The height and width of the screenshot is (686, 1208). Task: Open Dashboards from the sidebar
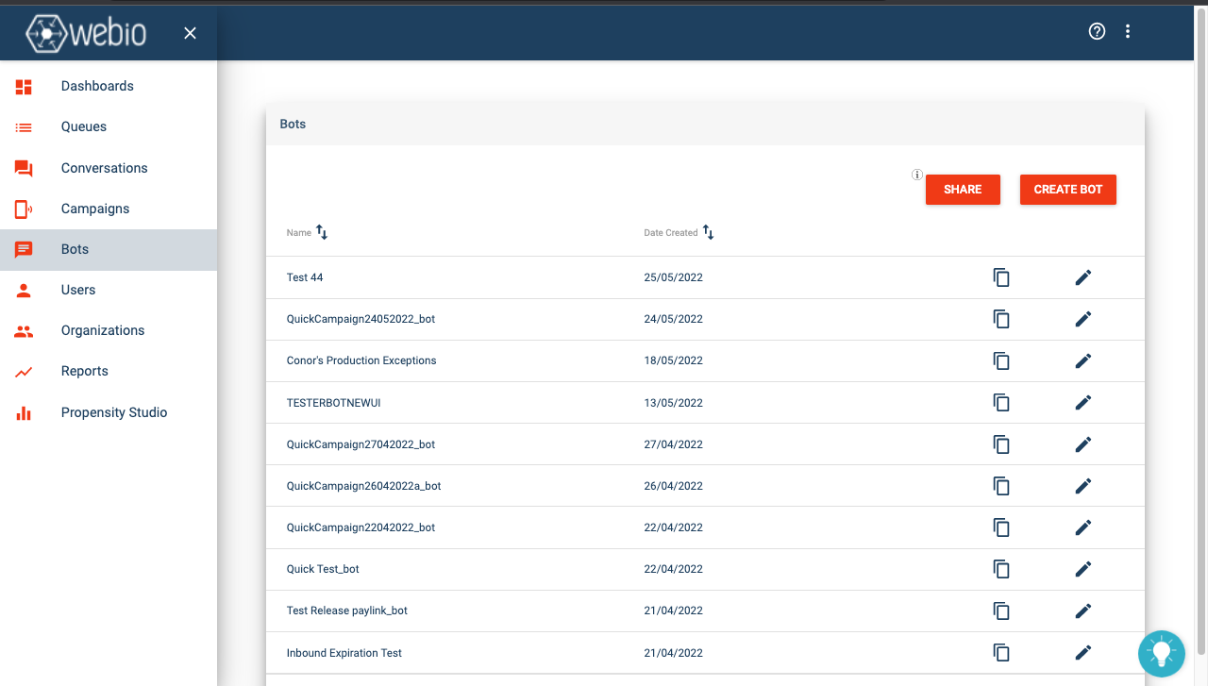coord(97,86)
